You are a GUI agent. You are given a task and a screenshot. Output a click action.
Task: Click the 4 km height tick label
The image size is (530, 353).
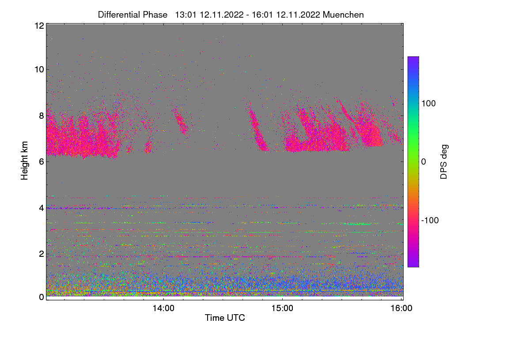42,207
